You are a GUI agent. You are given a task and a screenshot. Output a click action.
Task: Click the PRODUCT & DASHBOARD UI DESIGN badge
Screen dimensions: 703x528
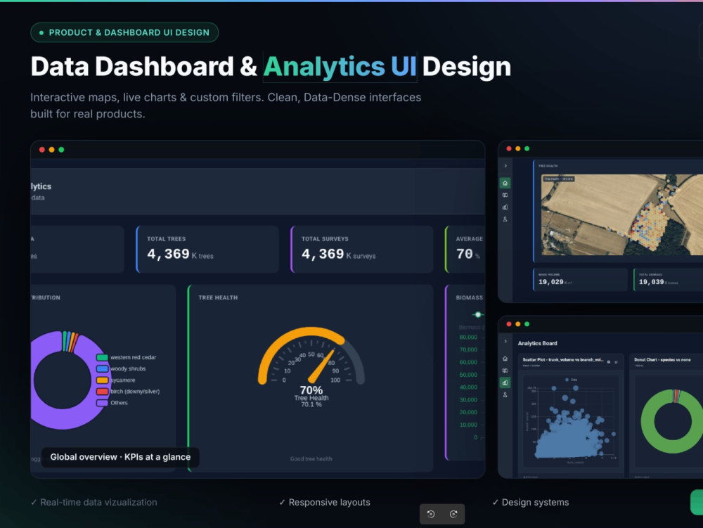pyautogui.click(x=124, y=33)
